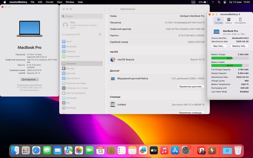253x158 pixels.
Task: Open the File menu
Action: click(x=33, y=2)
